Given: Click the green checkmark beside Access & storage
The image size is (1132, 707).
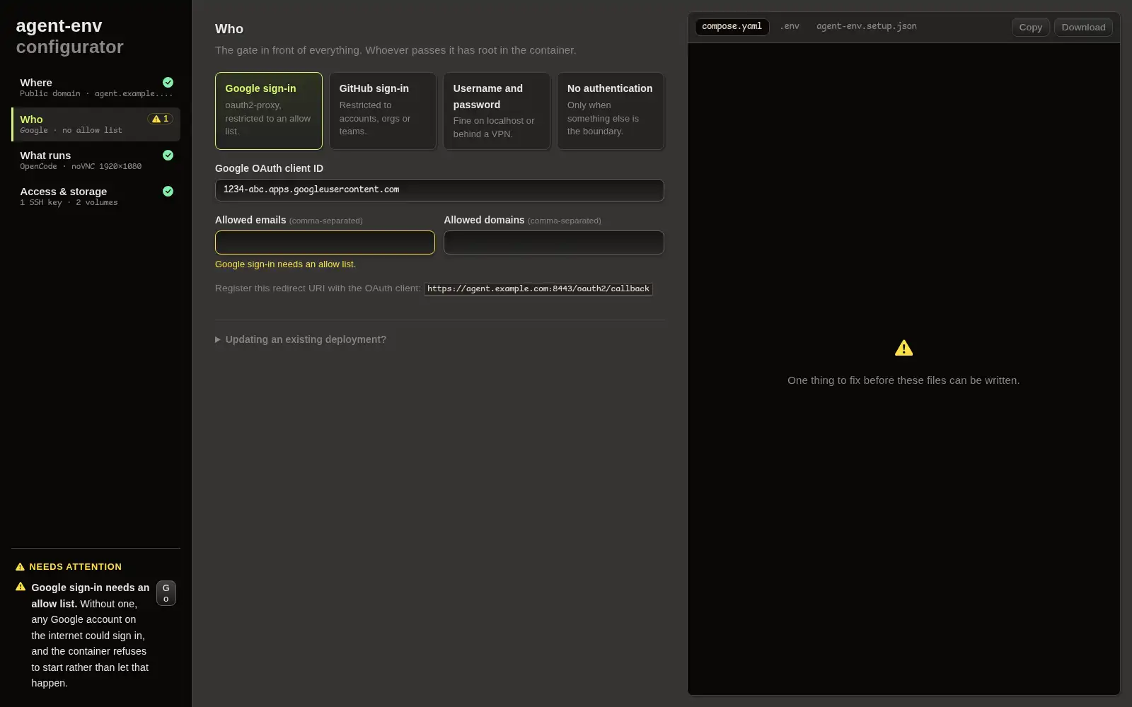Looking at the screenshot, I should 168,191.
